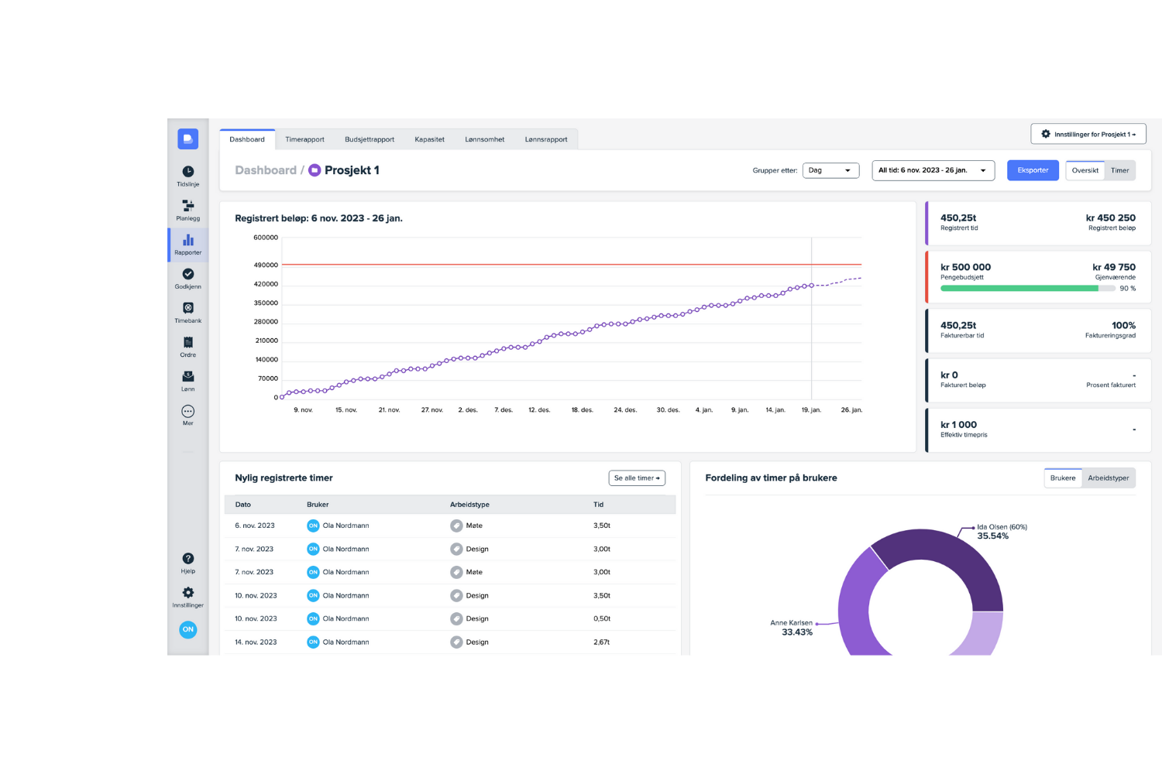The image size is (1162, 774).
Task: Click the Bruker column header
Action: coord(318,505)
